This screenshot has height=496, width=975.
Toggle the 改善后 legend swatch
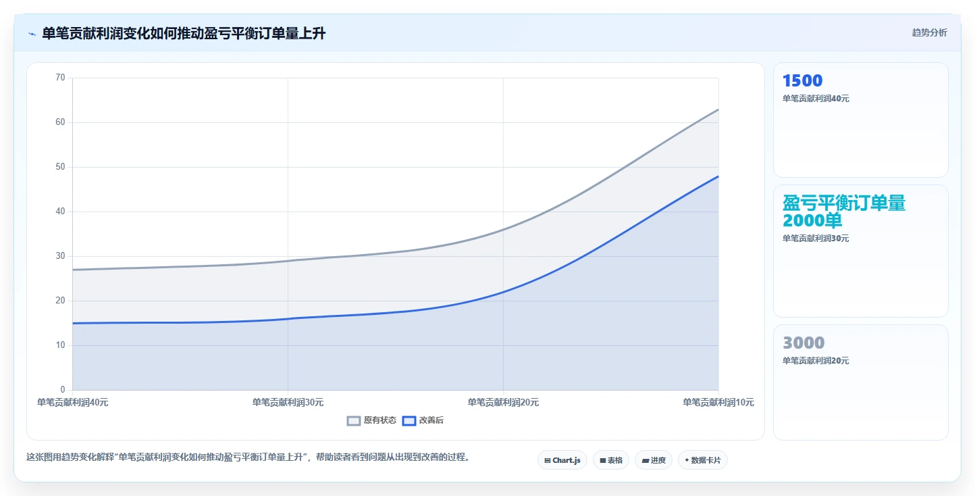[409, 420]
